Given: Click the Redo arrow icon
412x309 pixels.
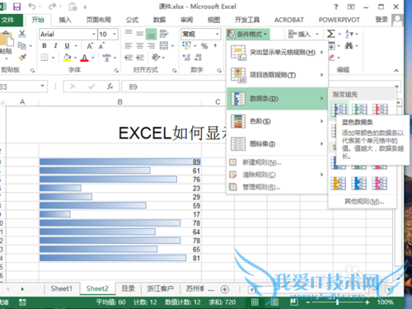Looking at the screenshot, I should 52,7.
